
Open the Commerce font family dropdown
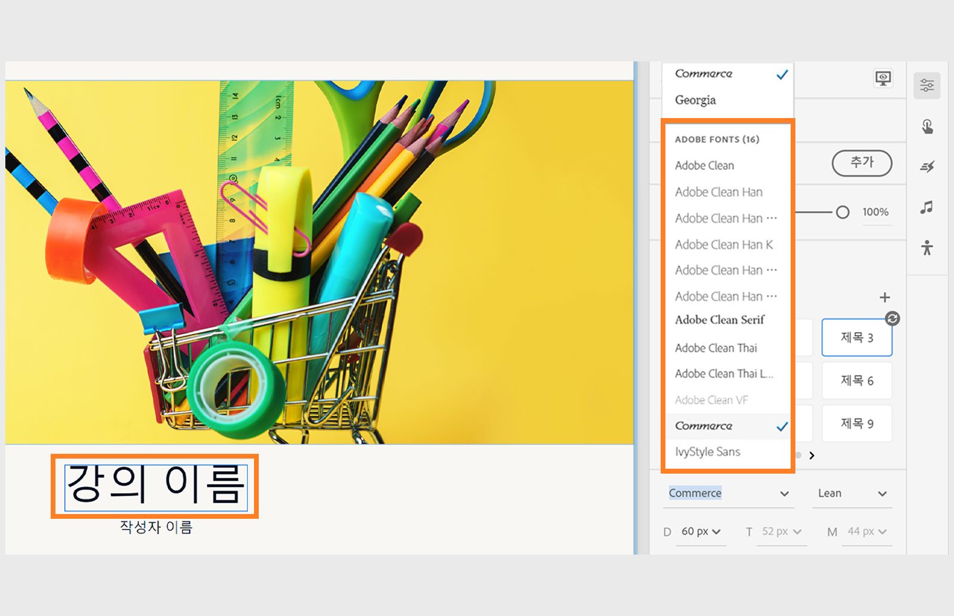pyautogui.click(x=729, y=494)
